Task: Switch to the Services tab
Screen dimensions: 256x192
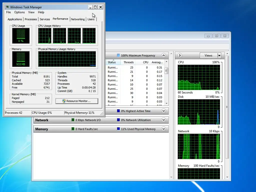Action: tap(45, 19)
